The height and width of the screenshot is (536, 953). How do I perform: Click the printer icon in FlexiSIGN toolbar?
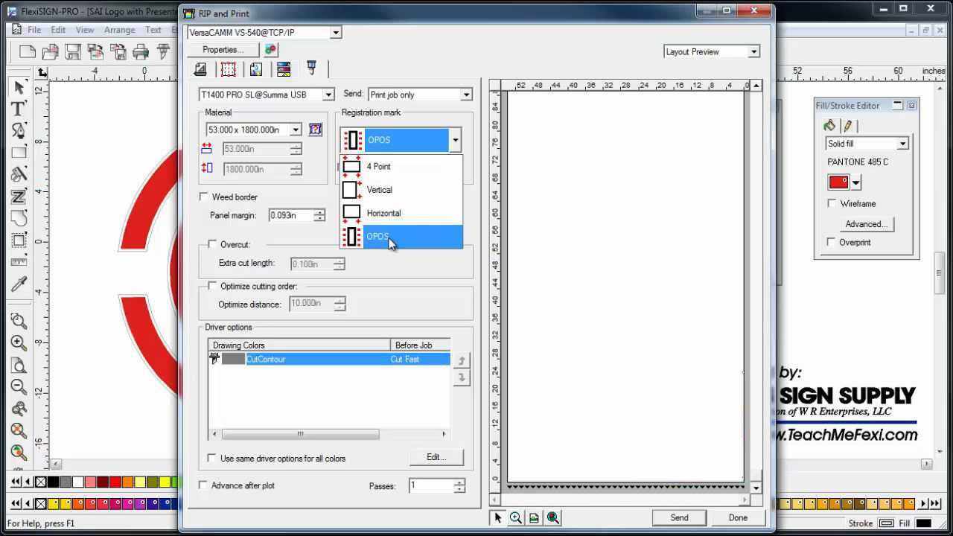(x=140, y=51)
